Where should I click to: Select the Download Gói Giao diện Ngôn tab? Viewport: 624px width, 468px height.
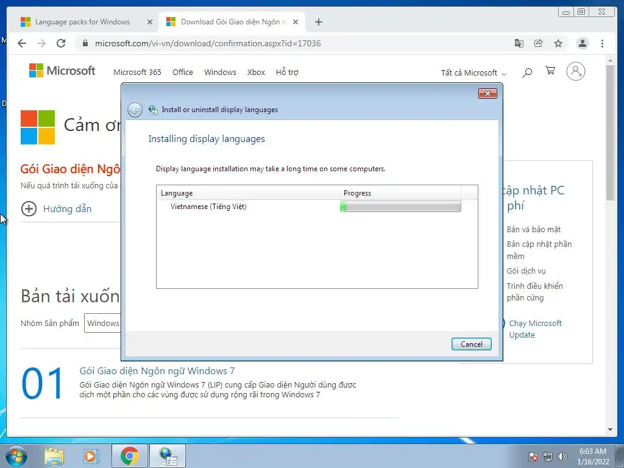pos(232,22)
